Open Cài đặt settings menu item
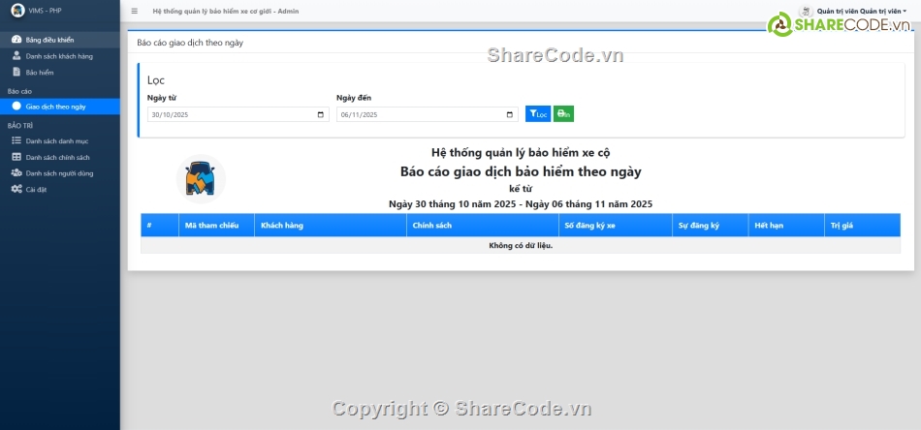 (x=60, y=189)
